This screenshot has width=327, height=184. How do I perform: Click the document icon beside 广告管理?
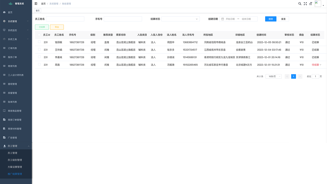coord(4,137)
